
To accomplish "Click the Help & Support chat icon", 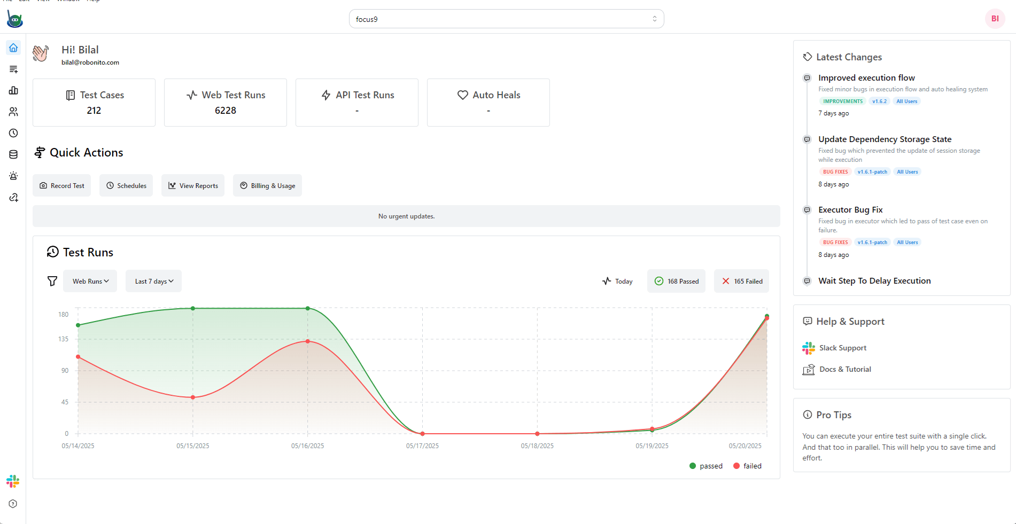I will coord(808,321).
